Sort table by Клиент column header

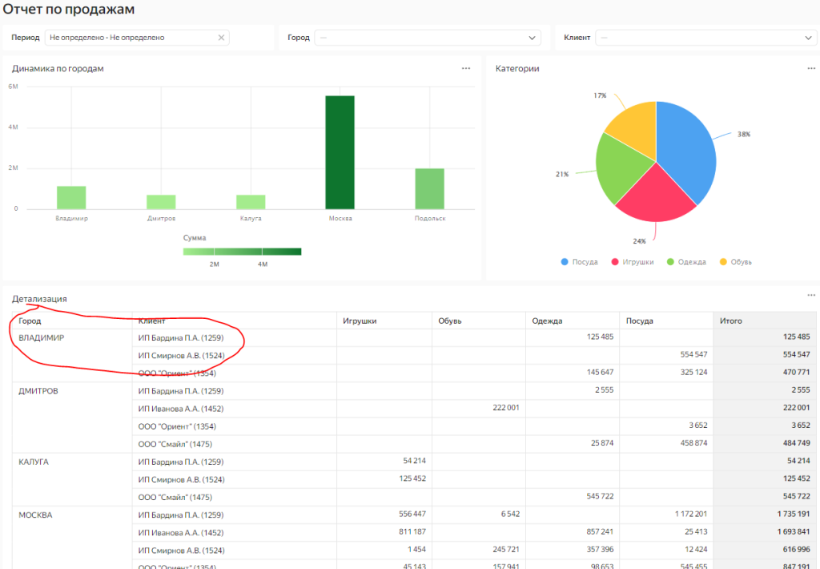click(x=151, y=321)
